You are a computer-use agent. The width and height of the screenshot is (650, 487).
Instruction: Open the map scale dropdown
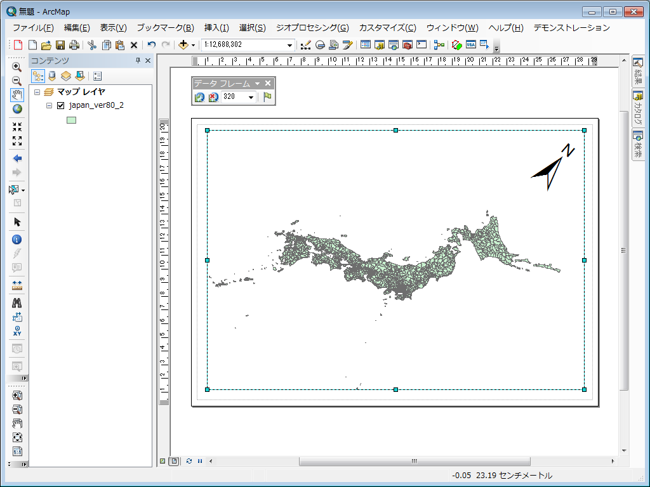[x=289, y=45]
